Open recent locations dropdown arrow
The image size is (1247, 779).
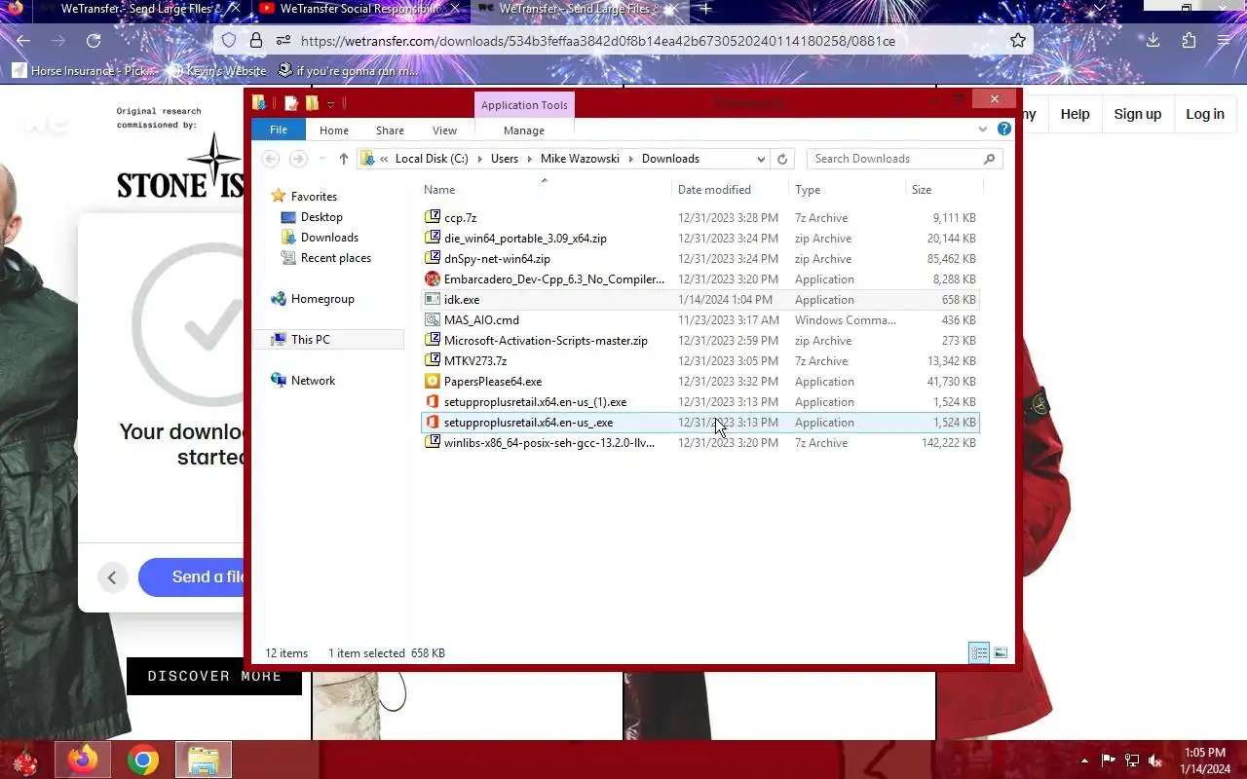[x=322, y=159]
